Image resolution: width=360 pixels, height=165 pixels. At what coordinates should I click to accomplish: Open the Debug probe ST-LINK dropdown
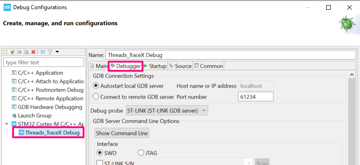(167, 111)
